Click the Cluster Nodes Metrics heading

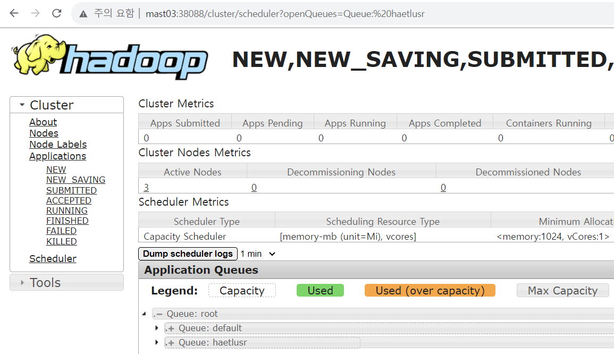click(x=195, y=153)
